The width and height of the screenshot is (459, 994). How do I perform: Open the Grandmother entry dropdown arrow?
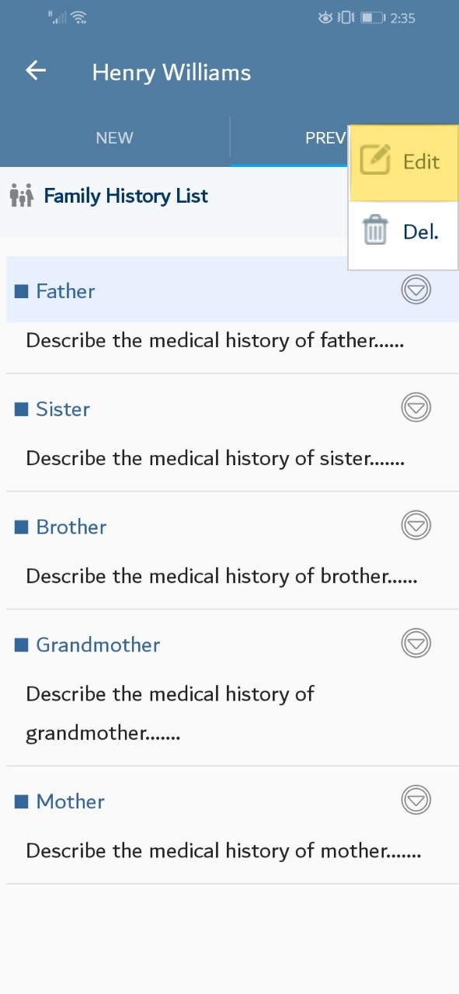pos(416,643)
